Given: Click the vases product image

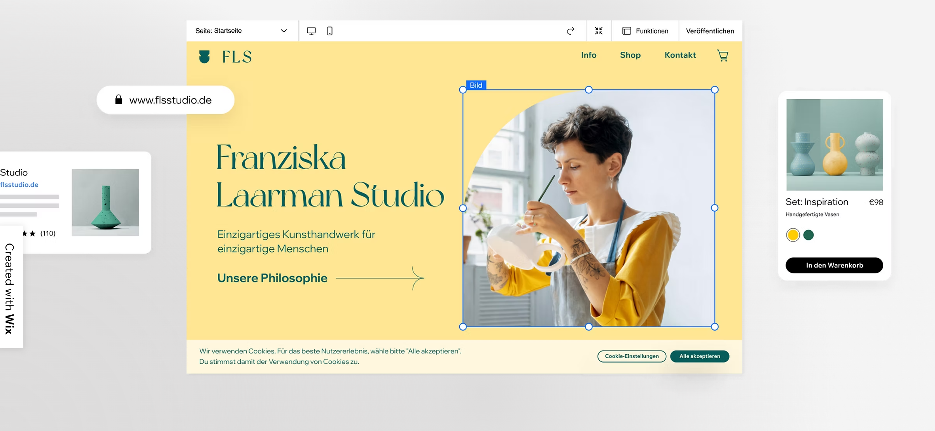Looking at the screenshot, I should [x=835, y=145].
